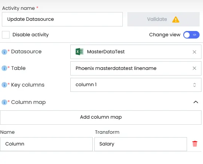Toggle the Change view switch

[x=191, y=35]
